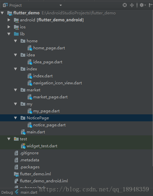Collapse the NoticePage folder
The image size is (153, 196).
[x=15, y=118]
